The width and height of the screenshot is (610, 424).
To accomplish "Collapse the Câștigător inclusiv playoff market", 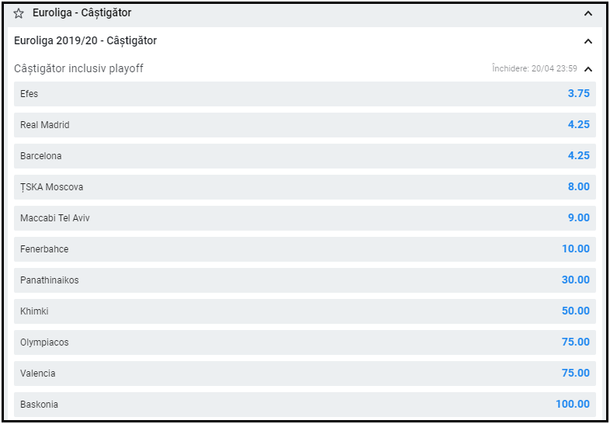I will [588, 69].
